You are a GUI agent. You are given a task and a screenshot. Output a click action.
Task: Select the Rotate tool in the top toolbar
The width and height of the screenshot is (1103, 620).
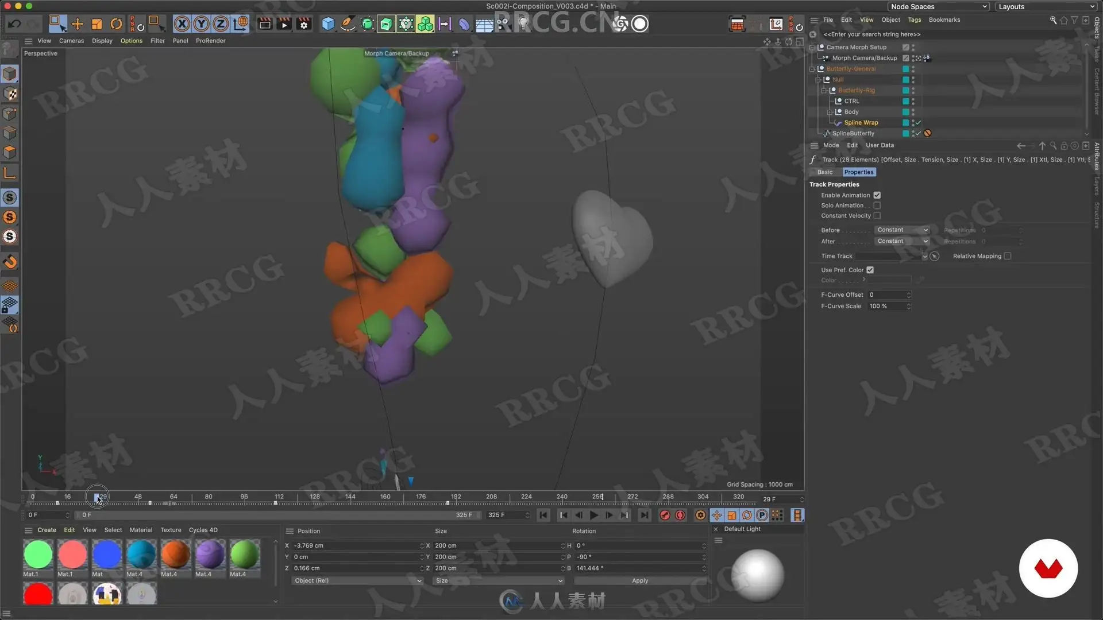click(116, 24)
